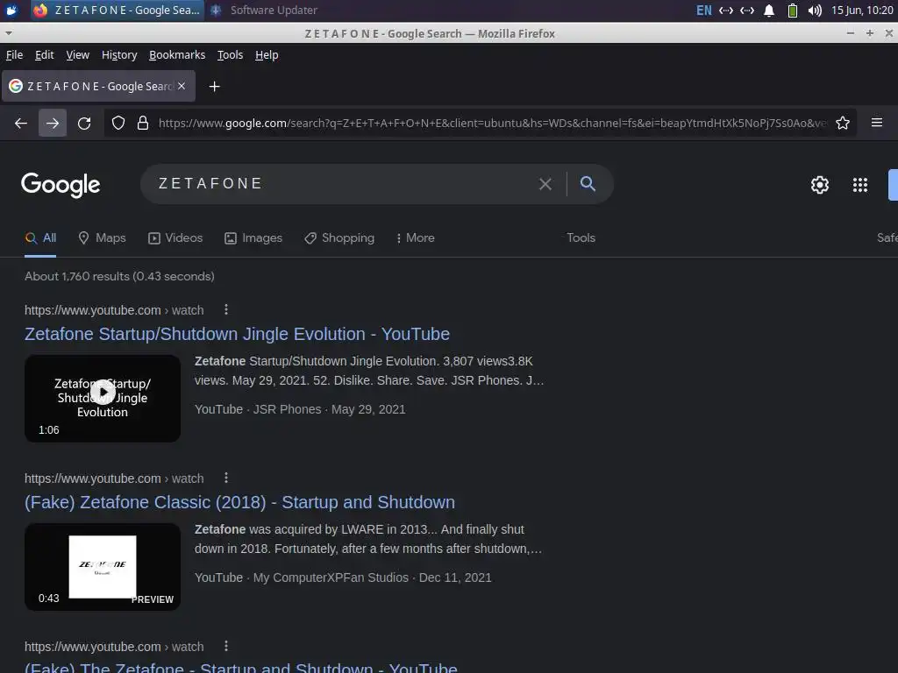Open a new tab with plus button
The image size is (898, 673).
tap(214, 87)
